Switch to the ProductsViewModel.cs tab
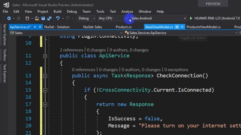 203,27
